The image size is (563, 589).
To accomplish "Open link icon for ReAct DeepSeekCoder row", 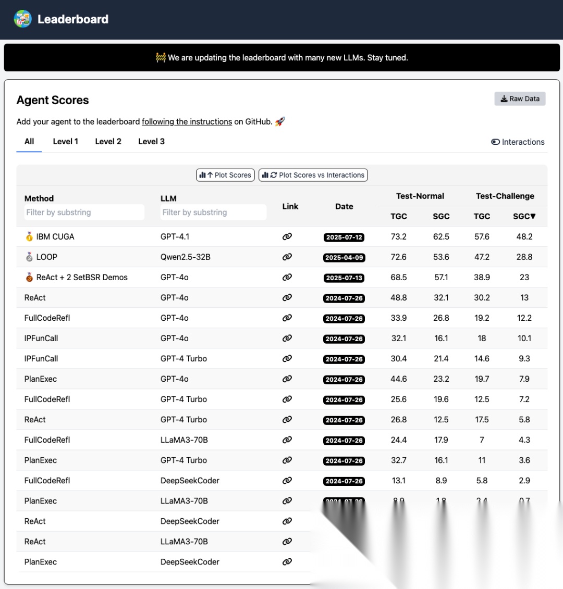I will coord(287,521).
